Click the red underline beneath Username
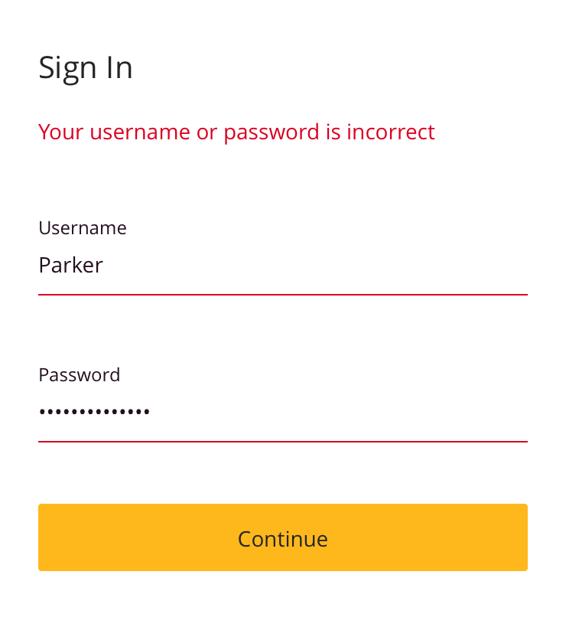 click(282, 294)
